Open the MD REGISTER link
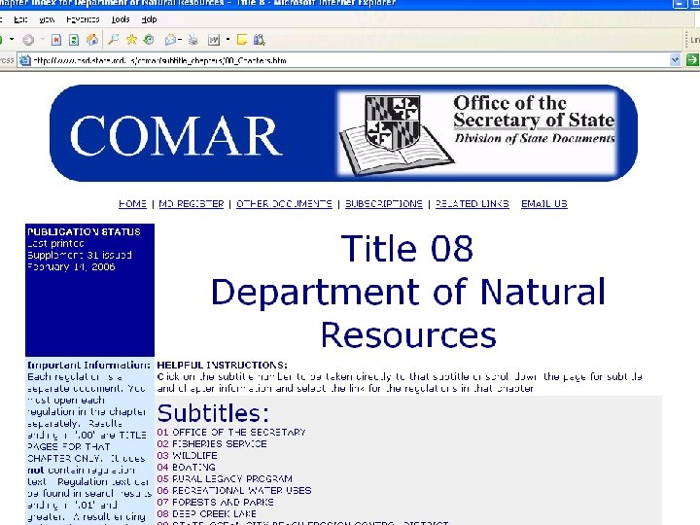Viewport: 700px width, 525px height. (192, 204)
